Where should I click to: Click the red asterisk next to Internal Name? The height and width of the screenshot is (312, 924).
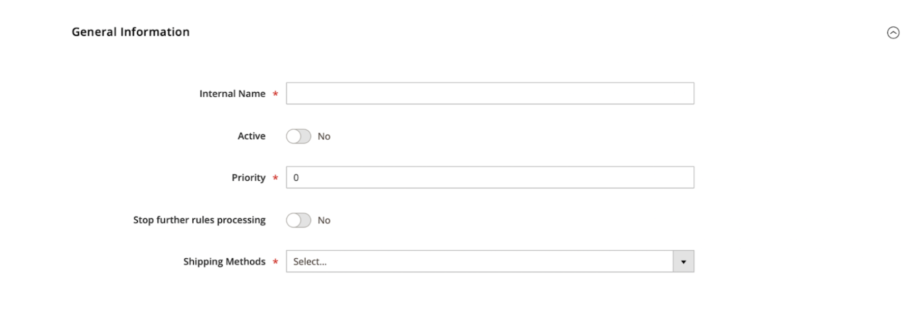pos(275,94)
